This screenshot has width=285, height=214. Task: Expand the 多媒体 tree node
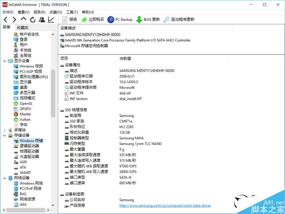tap(5, 130)
